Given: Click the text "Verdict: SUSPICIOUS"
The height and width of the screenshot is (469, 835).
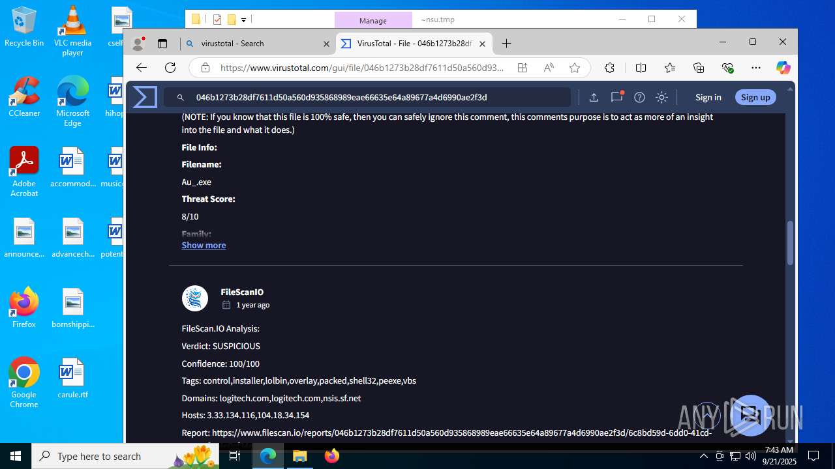Looking at the screenshot, I should [x=220, y=346].
